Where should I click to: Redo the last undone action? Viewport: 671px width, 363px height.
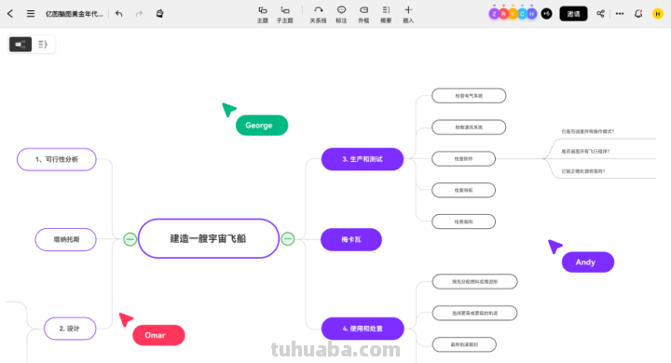click(x=139, y=14)
